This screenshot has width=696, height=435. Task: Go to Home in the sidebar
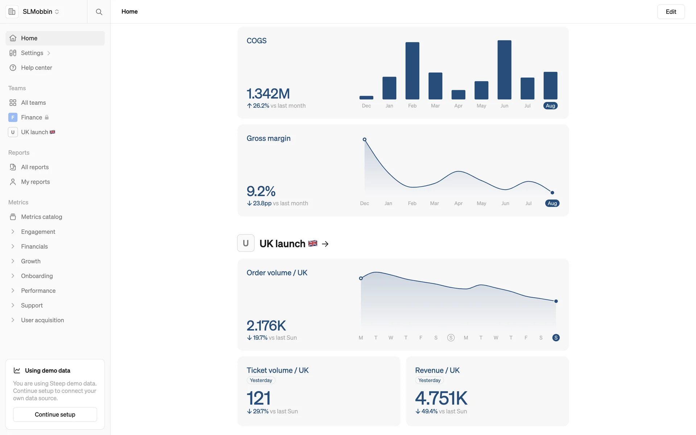[x=29, y=38]
